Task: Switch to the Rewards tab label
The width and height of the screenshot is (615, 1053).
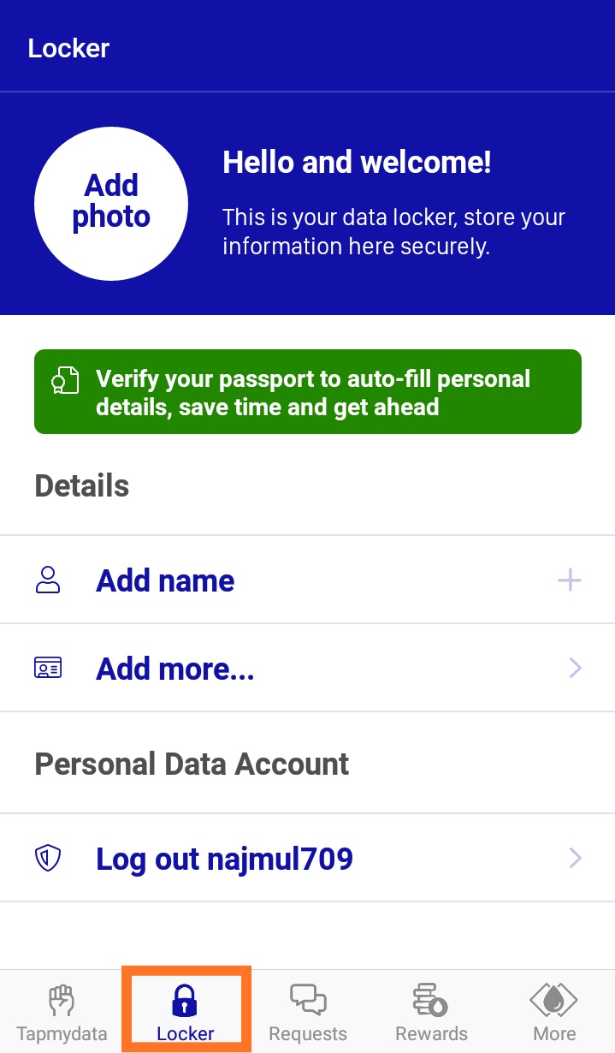Action: tap(431, 1033)
